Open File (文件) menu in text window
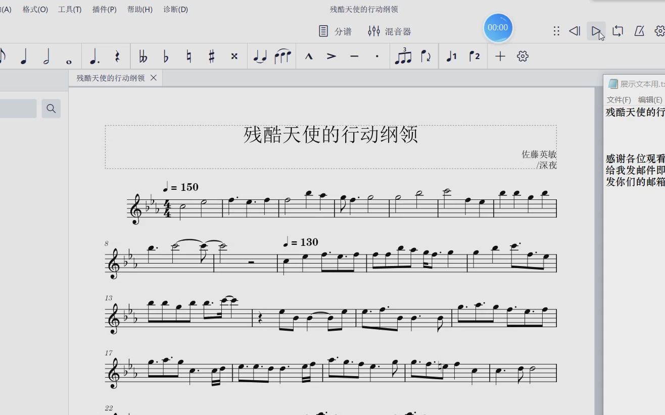This screenshot has height=415, width=665. (x=619, y=99)
